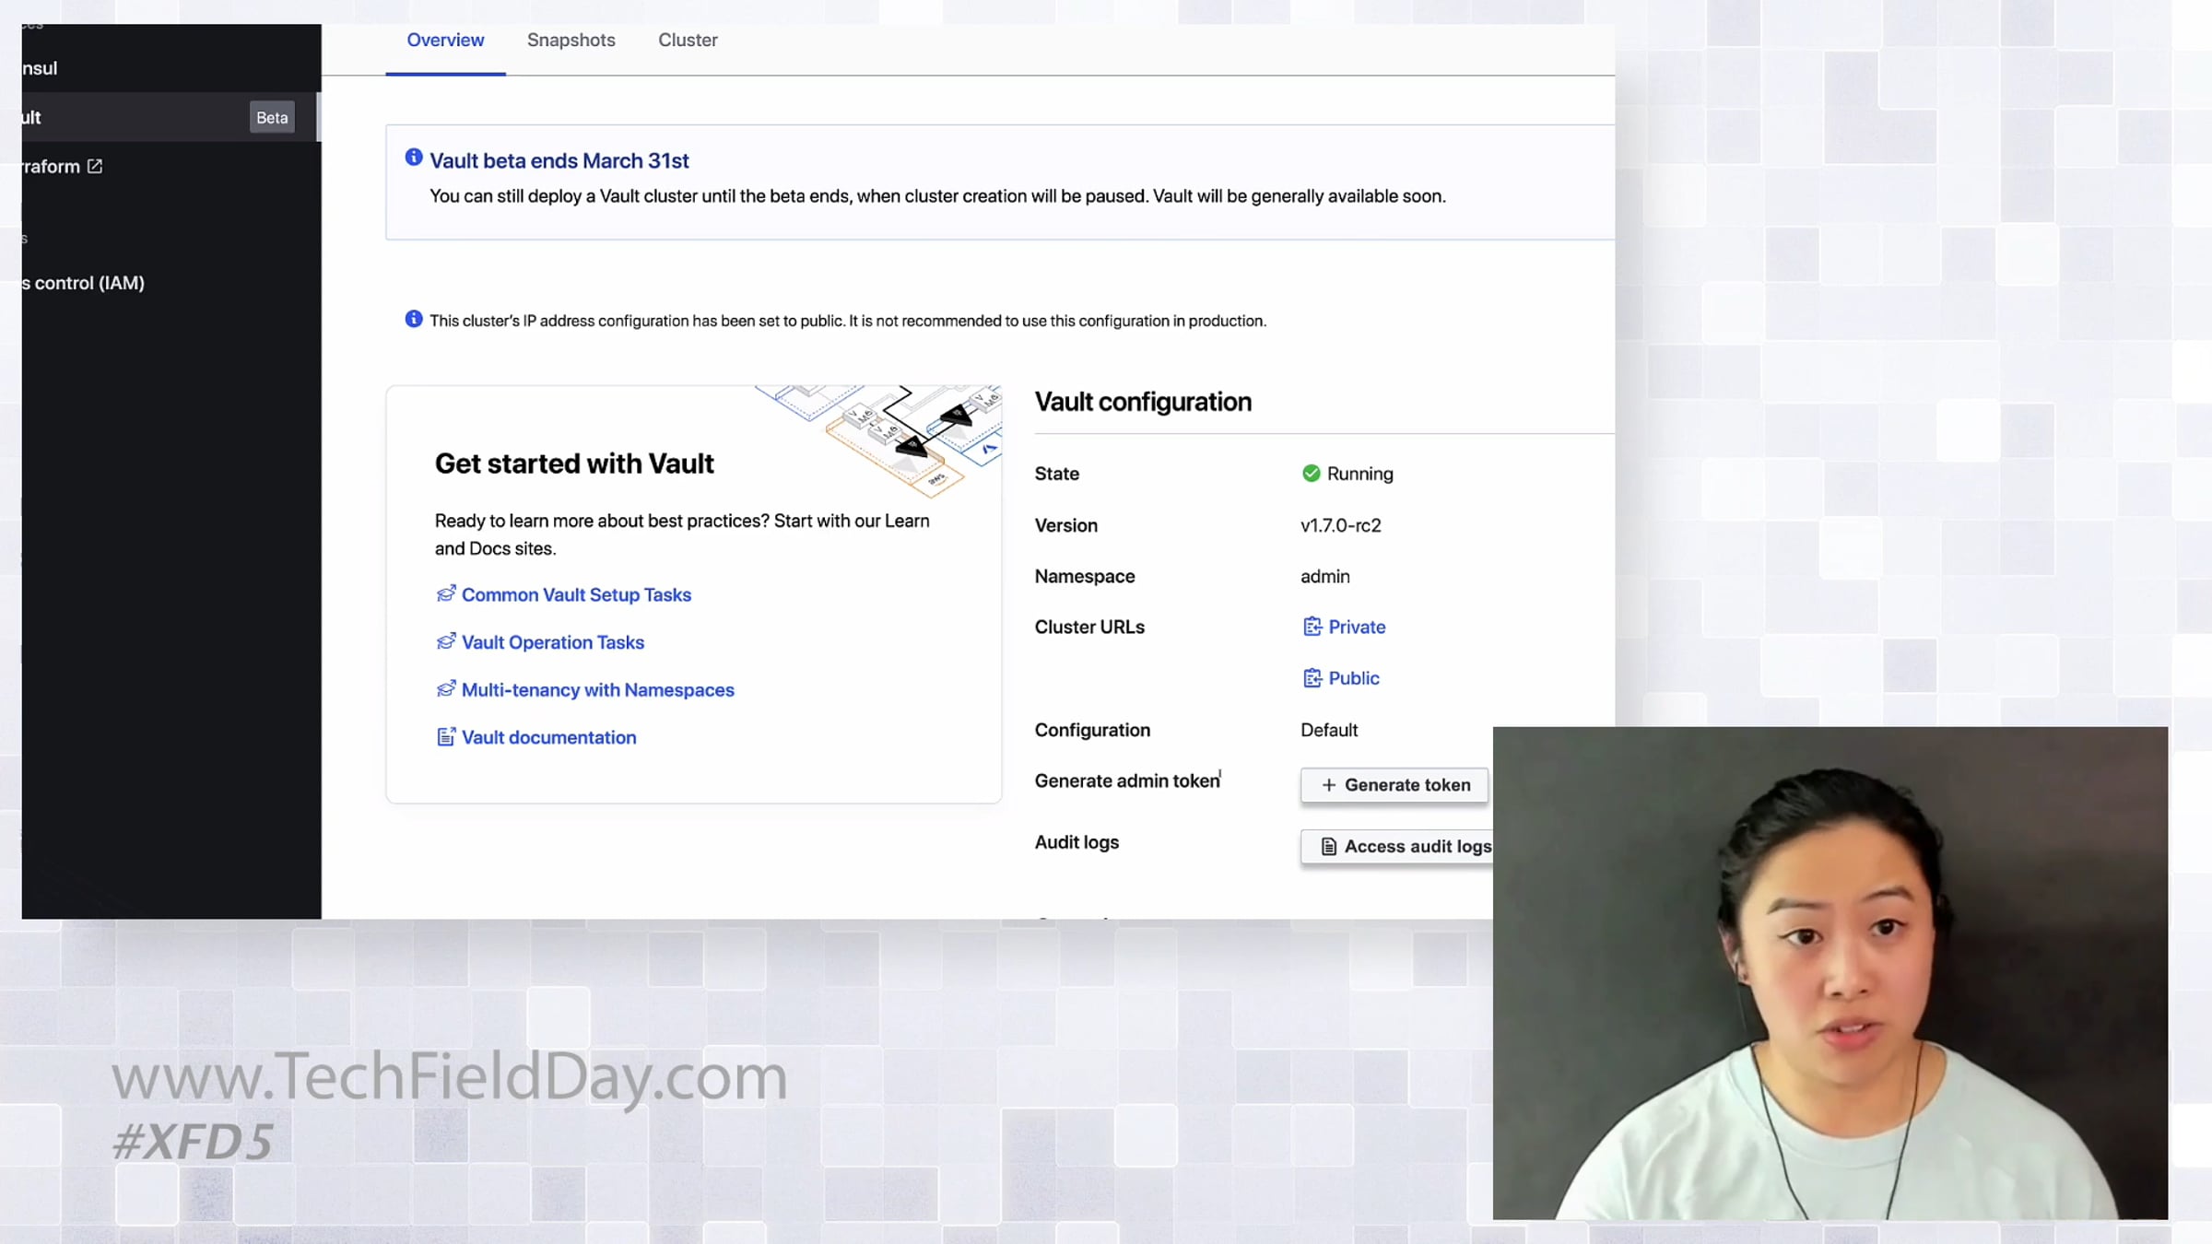Switch to the Overview tab
The width and height of the screenshot is (2212, 1244).
445,41
